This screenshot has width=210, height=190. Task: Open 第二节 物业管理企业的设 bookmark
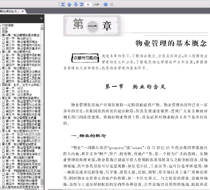[x=23, y=75]
